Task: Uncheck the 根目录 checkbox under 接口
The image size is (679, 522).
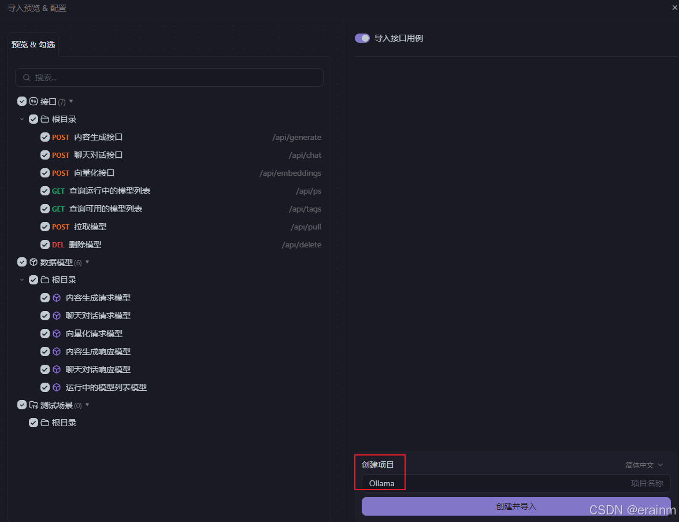Action: [x=34, y=119]
